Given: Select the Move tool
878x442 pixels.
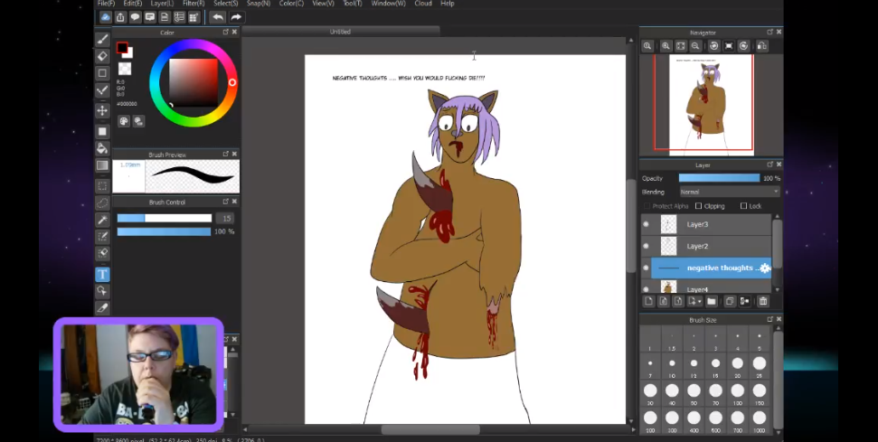Looking at the screenshot, I should [102, 111].
